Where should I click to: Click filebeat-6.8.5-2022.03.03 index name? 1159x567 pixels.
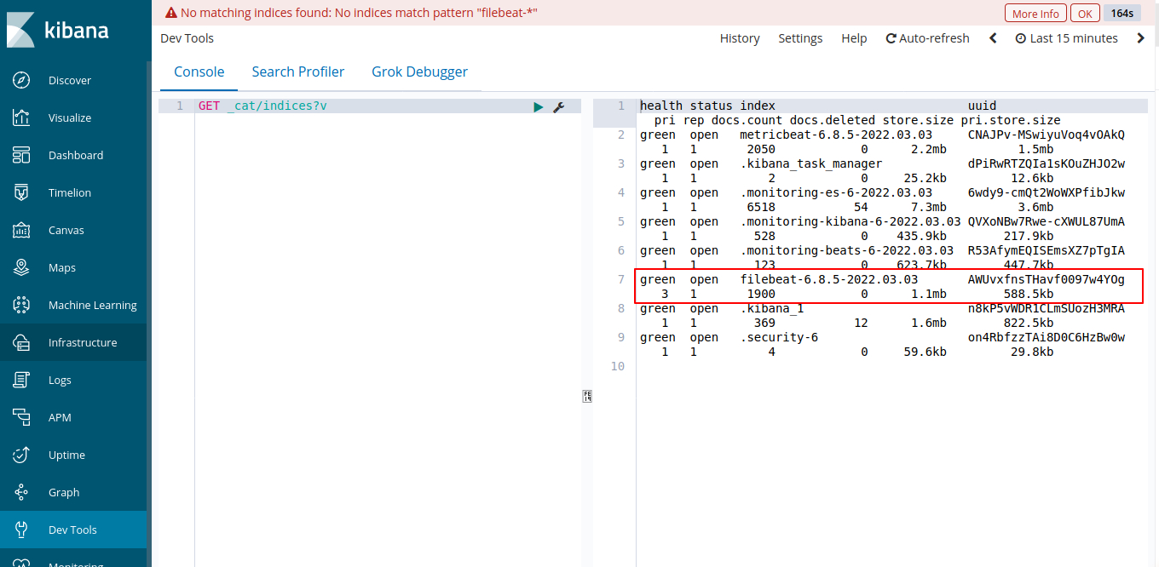(829, 279)
